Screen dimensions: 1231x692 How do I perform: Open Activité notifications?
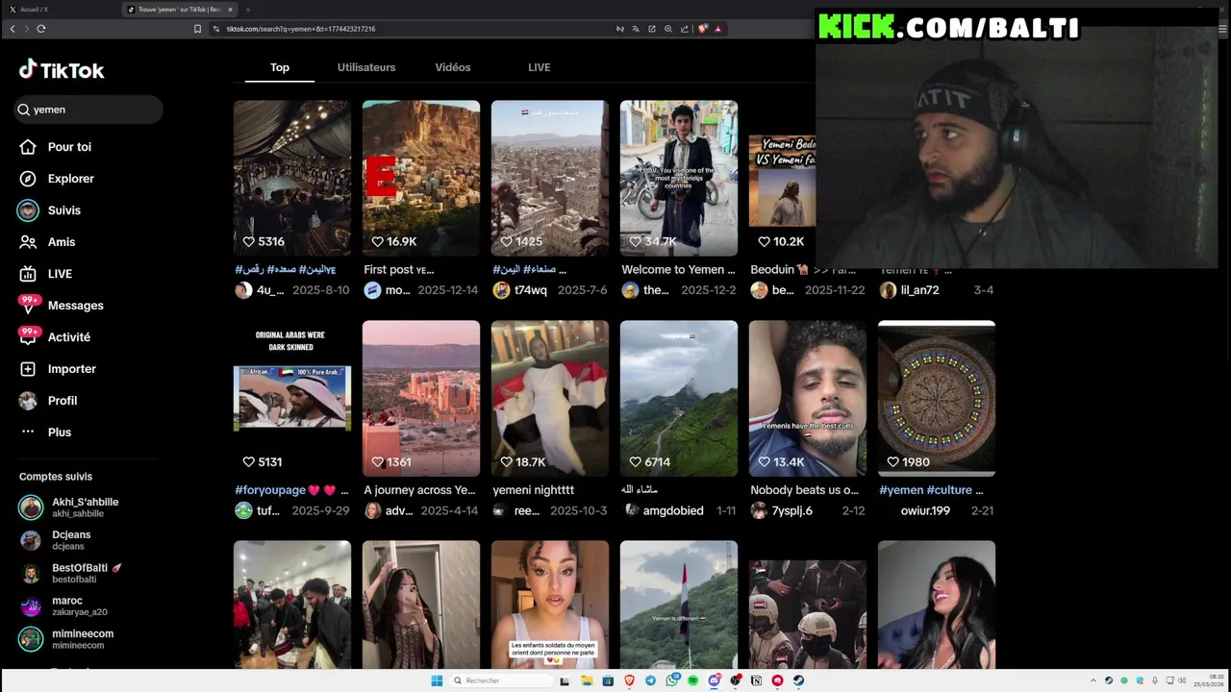point(55,337)
